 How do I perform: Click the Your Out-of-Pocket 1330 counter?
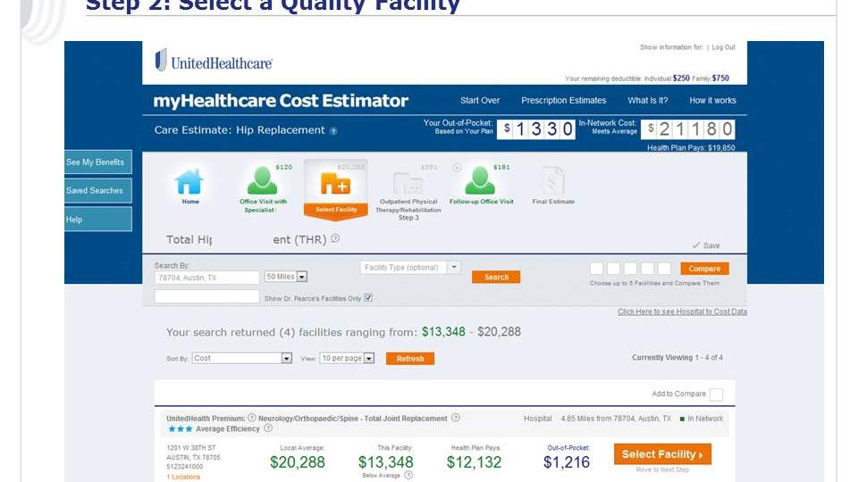click(535, 129)
